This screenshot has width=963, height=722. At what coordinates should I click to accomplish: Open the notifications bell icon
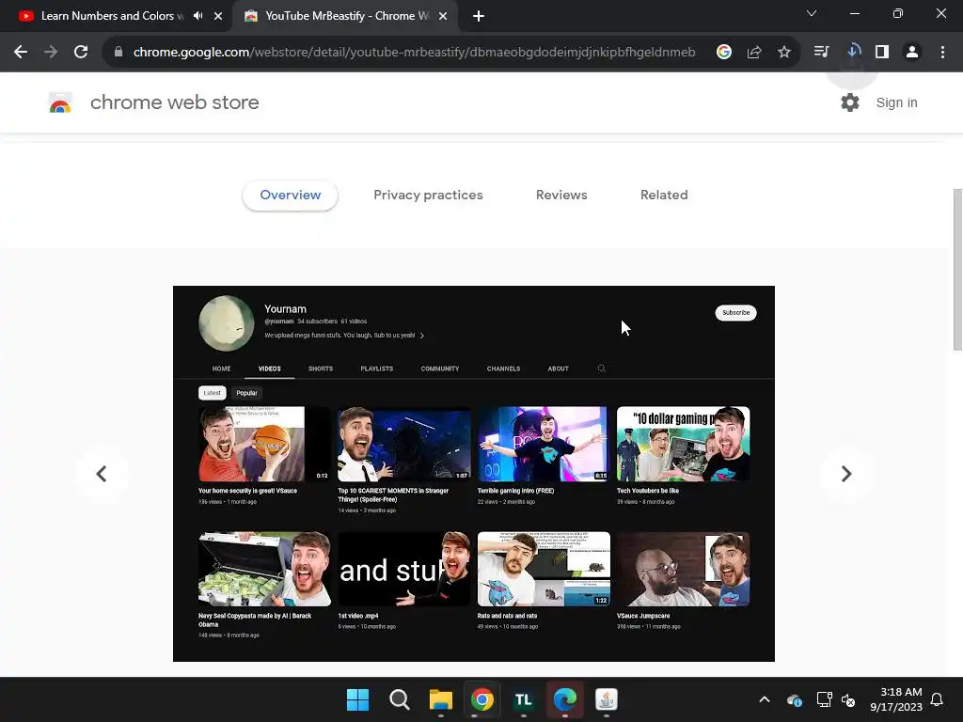coord(938,699)
